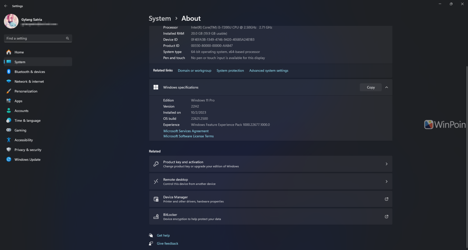
Task: Open Home settings from the sidebar
Action: point(19,52)
